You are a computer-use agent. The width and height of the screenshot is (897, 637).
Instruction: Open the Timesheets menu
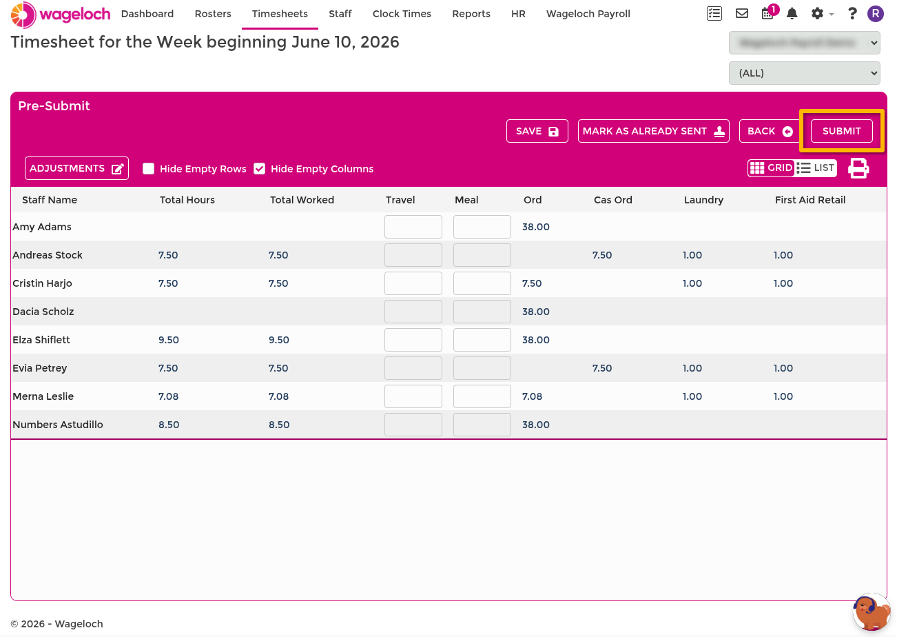tap(280, 14)
